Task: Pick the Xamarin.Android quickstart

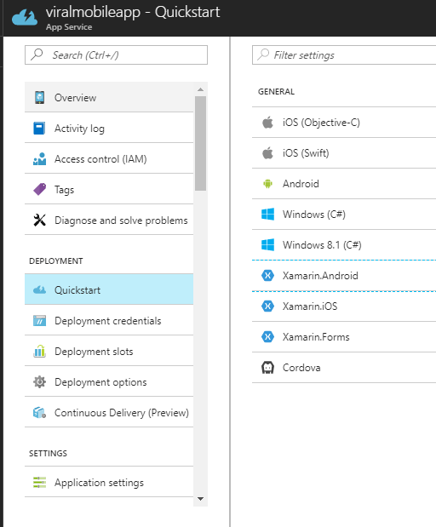Action: pos(344,276)
